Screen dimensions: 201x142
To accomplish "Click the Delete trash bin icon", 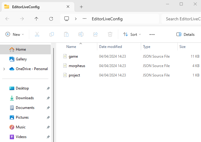I will (110, 35).
